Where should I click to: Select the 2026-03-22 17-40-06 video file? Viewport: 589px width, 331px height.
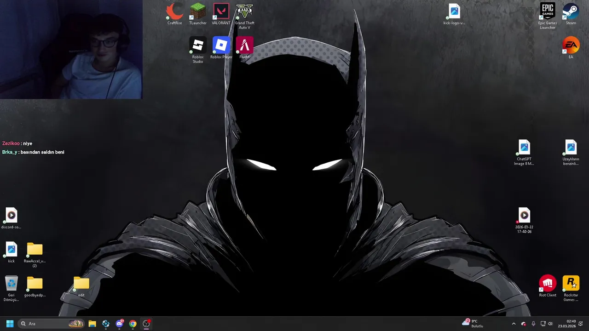(524, 221)
